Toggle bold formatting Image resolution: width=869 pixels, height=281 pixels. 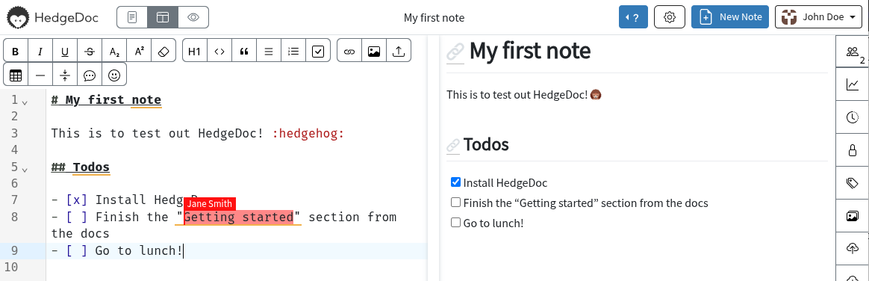(16, 52)
